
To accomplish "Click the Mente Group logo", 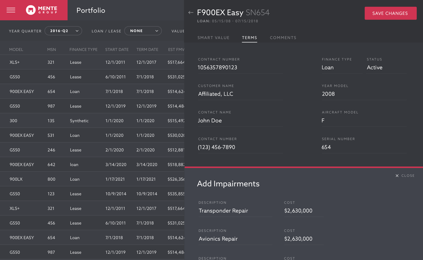I will 41,10.
